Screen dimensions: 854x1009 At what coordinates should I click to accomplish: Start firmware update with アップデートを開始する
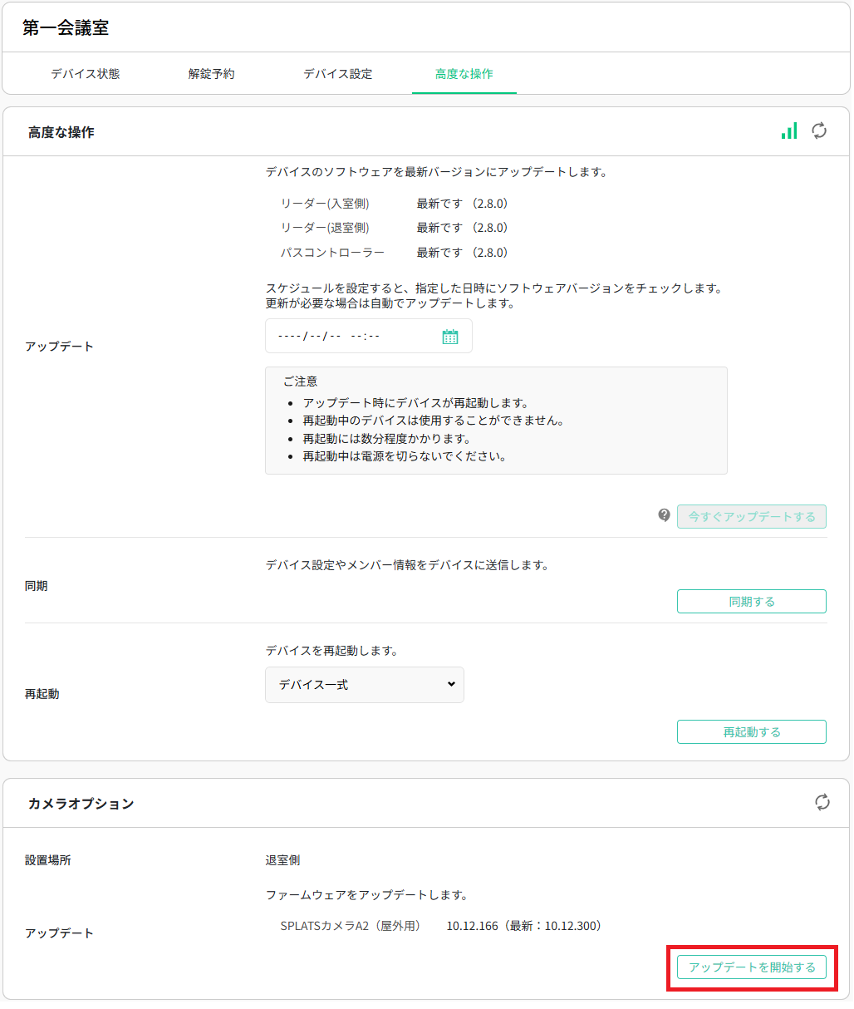(x=751, y=967)
